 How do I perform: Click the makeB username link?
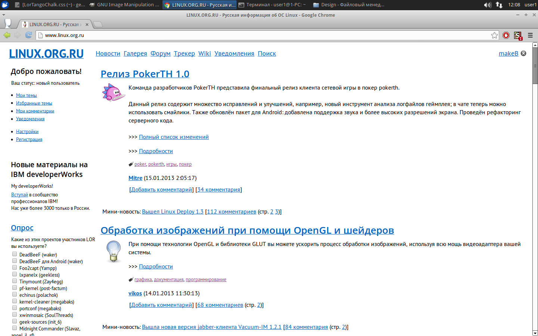(508, 53)
